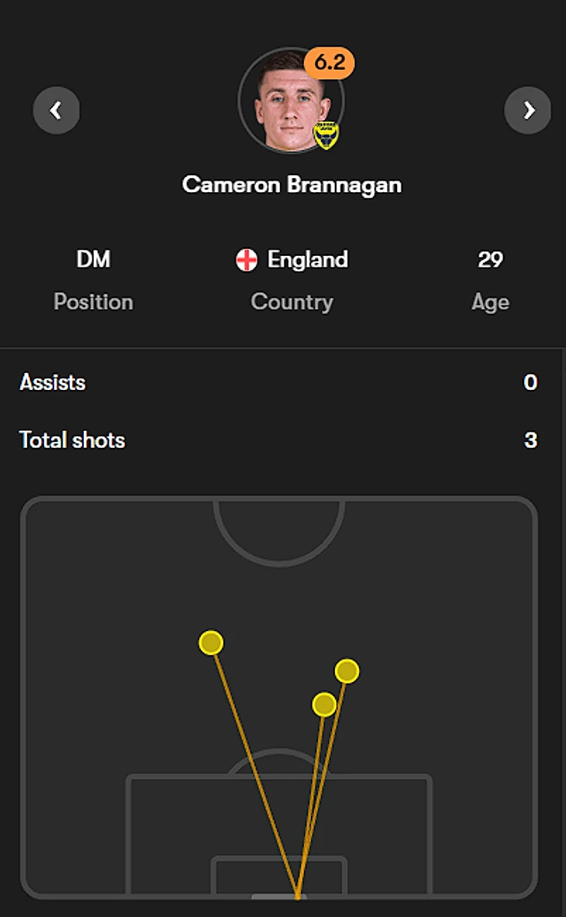The width and height of the screenshot is (566, 917).
Task: Go to next player with right arrow
Action: 528,111
